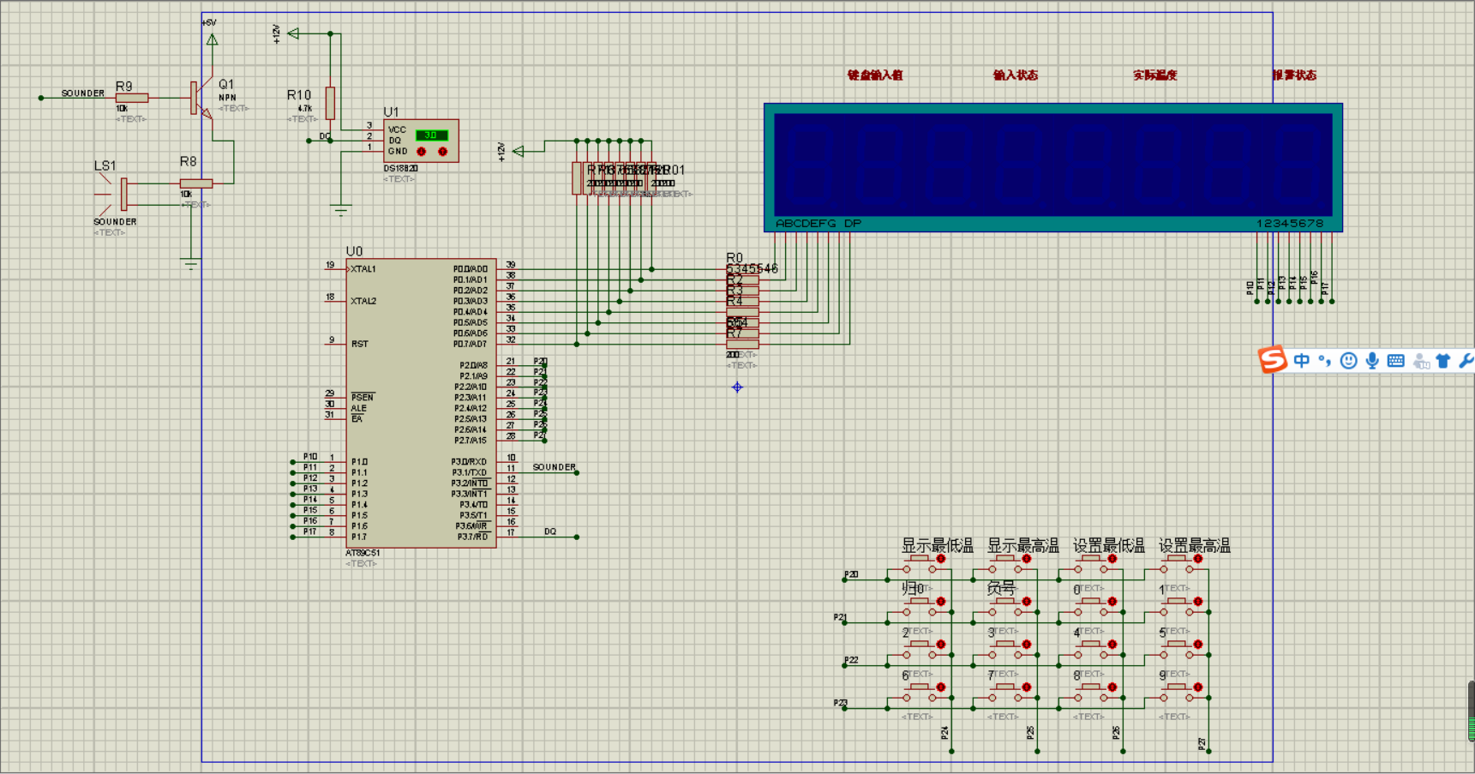The height and width of the screenshot is (774, 1475).
Task: Click the 键盘输入值 red label
Action: click(875, 75)
